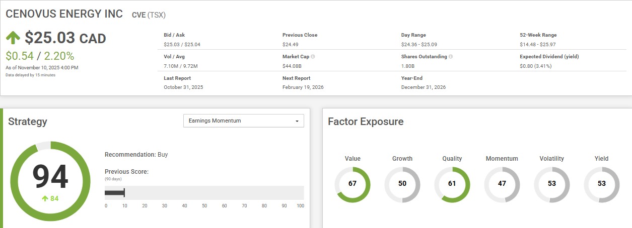
Task: Open the Earnings Momentum strategy dropdown
Action: click(x=243, y=121)
